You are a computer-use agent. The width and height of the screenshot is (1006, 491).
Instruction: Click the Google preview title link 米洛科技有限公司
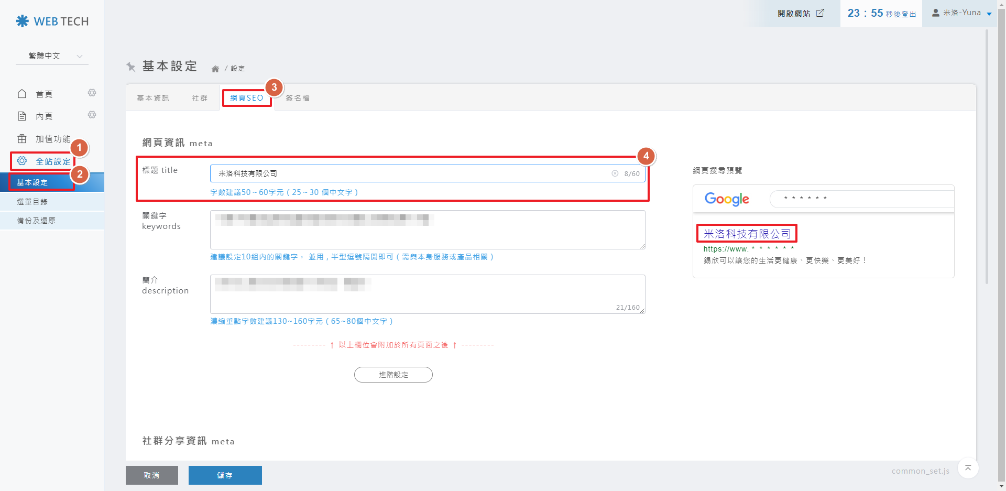[x=747, y=234]
